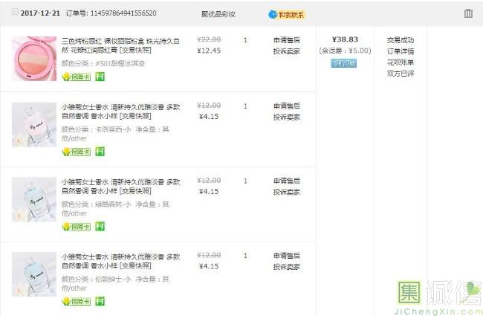The height and width of the screenshot is (316, 483).
Task: Click green 村 icon under the blush product
Action: (100, 77)
